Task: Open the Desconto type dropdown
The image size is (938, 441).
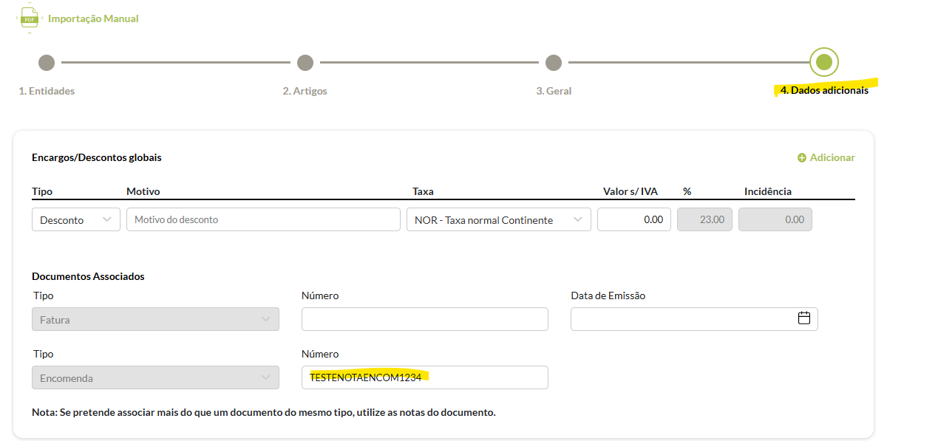Action: (x=76, y=219)
